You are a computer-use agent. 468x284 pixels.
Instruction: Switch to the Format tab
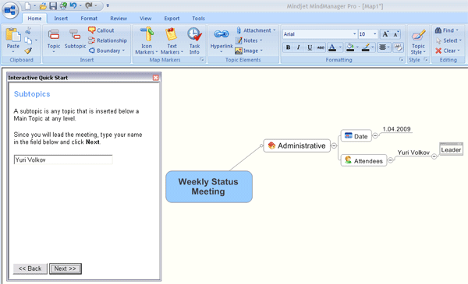click(89, 19)
